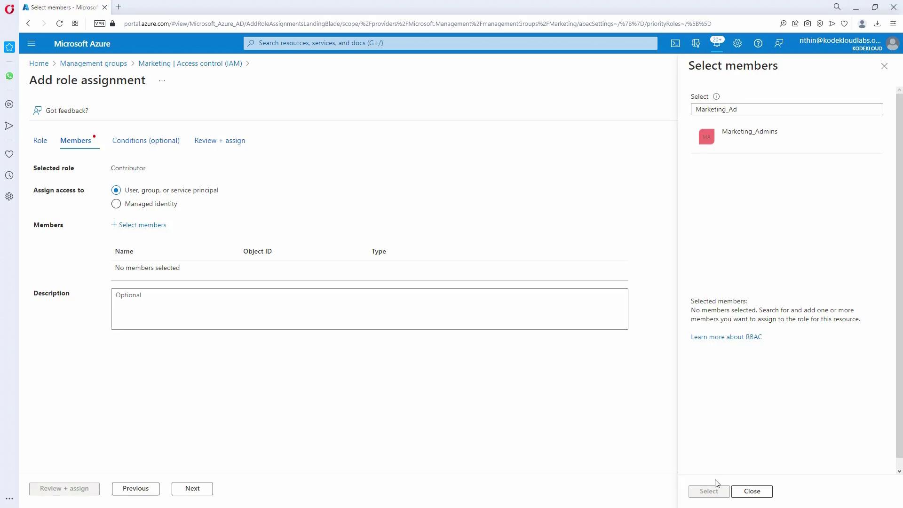Open the Azure portal hamburger menu
903x508 pixels.
[32, 43]
